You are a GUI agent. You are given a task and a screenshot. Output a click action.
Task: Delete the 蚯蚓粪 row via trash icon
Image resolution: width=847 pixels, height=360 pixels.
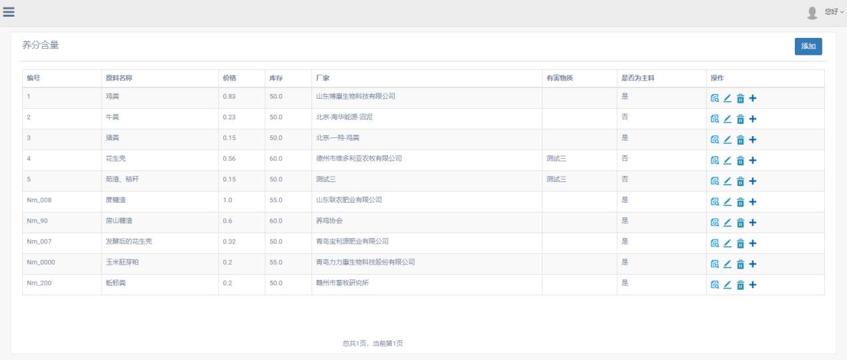coord(740,285)
